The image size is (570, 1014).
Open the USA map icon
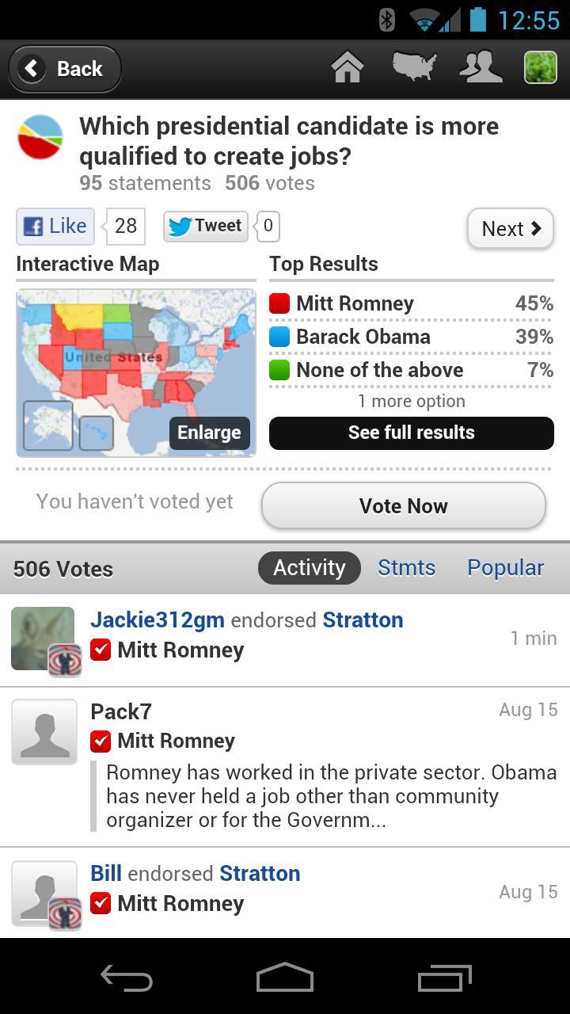point(414,68)
